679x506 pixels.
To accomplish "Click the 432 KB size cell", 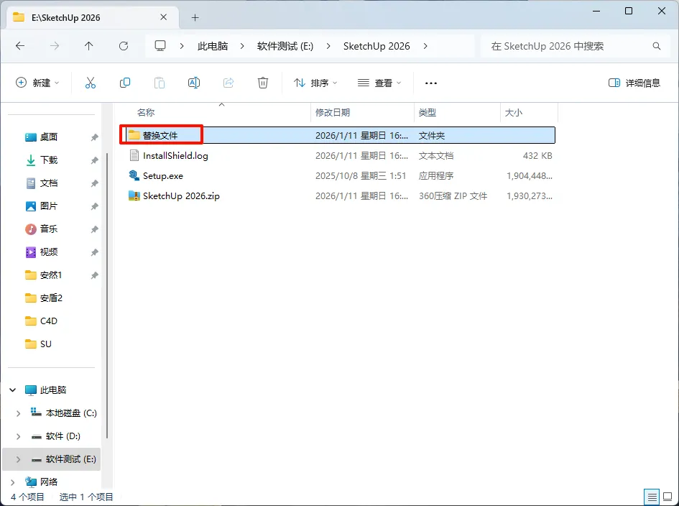I will coord(537,155).
